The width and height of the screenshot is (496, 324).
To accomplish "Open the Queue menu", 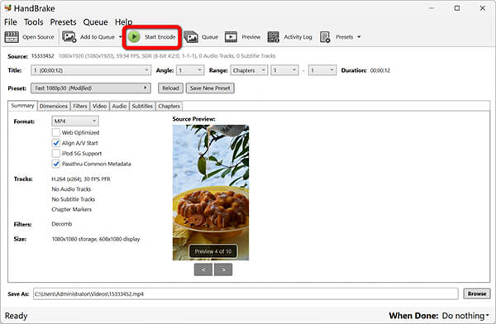I will click(96, 22).
